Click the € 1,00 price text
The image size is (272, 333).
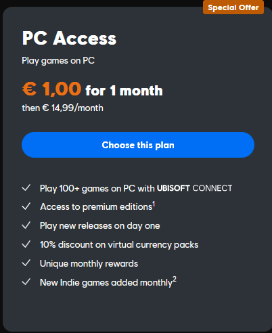click(x=51, y=89)
